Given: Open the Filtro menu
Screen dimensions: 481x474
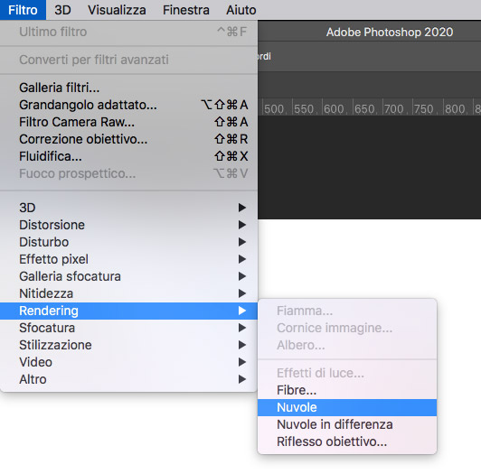Looking at the screenshot, I should (23, 10).
